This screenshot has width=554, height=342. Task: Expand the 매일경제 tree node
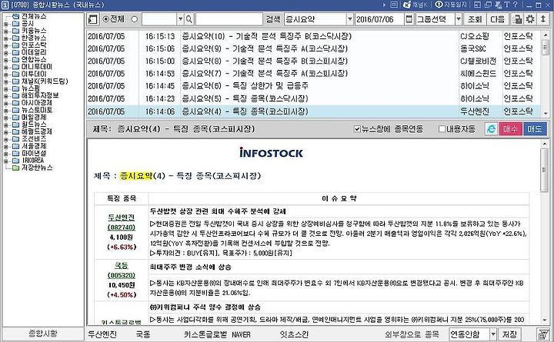[x=5, y=118]
